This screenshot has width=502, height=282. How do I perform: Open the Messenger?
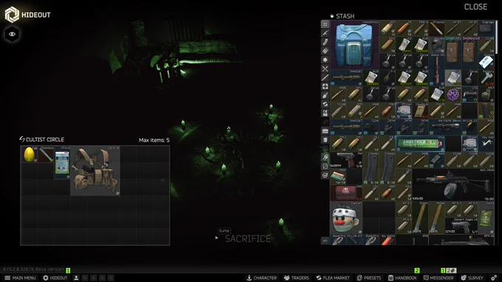coord(439,278)
